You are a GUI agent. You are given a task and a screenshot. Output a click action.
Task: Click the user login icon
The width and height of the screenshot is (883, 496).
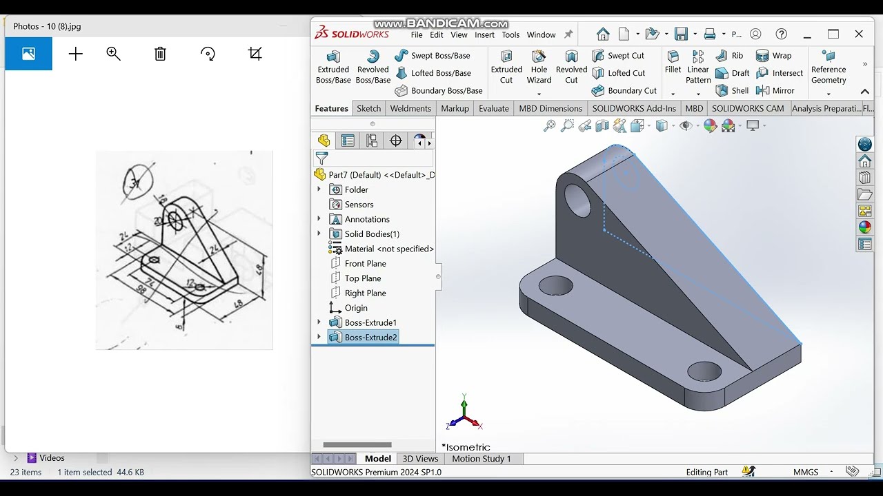click(755, 34)
